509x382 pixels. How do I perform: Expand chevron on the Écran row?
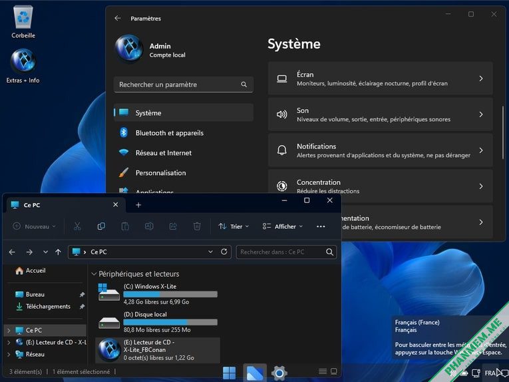pos(481,79)
